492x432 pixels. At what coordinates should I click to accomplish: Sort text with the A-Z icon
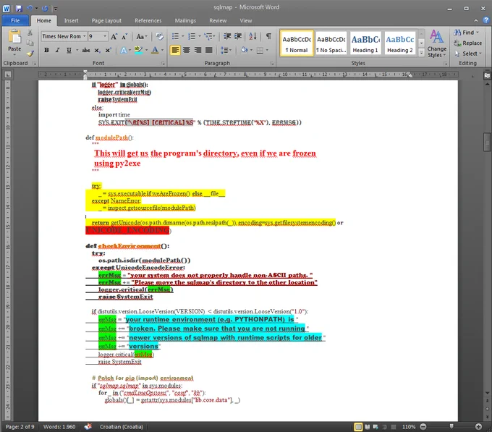[253, 36]
